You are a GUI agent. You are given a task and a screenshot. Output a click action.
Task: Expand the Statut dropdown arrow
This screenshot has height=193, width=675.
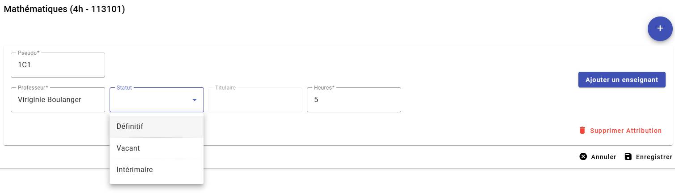pyautogui.click(x=195, y=100)
